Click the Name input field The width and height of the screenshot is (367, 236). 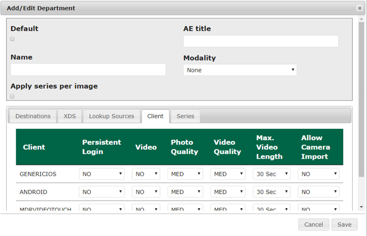[88, 69]
